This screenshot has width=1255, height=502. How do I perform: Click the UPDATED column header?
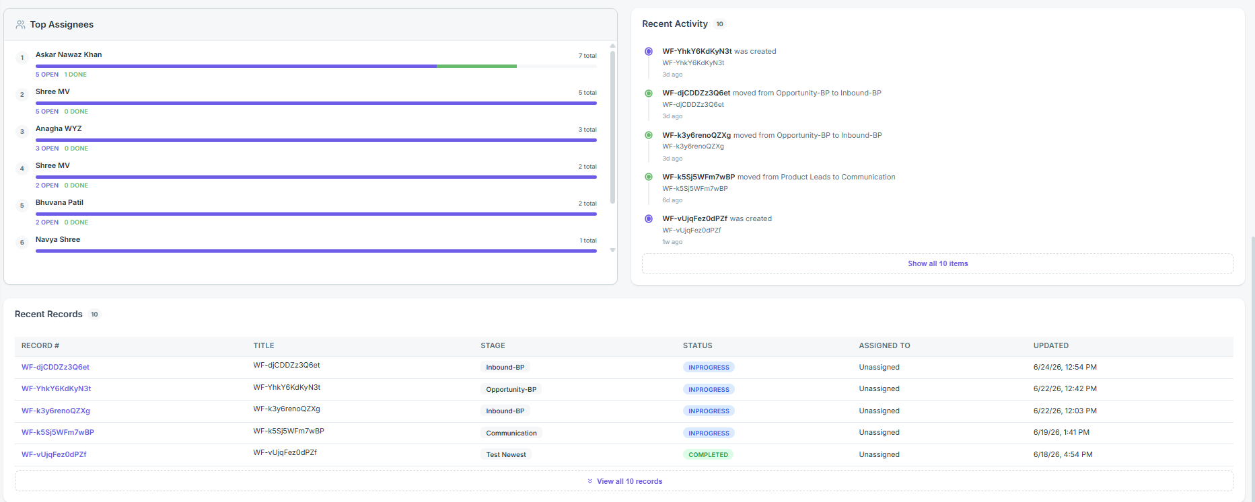(x=1051, y=345)
